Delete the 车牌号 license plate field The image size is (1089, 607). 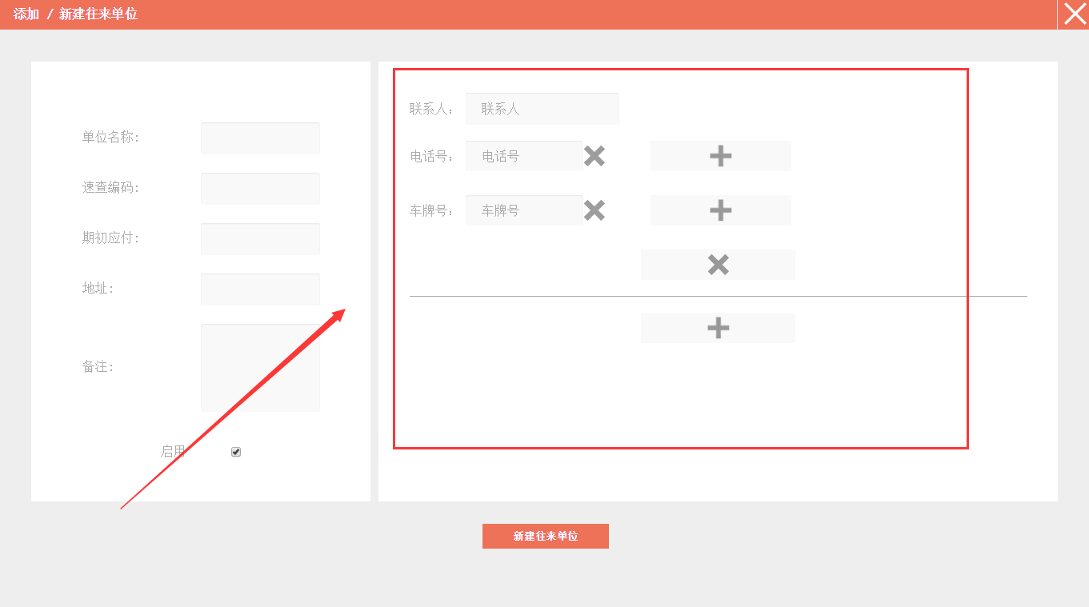pos(594,210)
